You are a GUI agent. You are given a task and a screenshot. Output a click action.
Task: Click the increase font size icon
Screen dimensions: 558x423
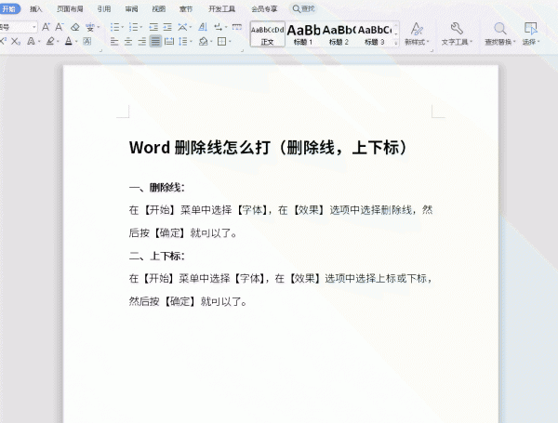46,27
